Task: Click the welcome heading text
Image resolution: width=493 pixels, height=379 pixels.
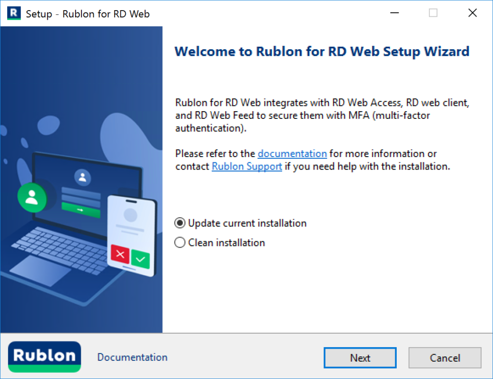Action: click(x=322, y=51)
